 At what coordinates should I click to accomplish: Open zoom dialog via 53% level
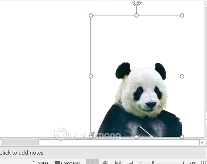coord(192,163)
